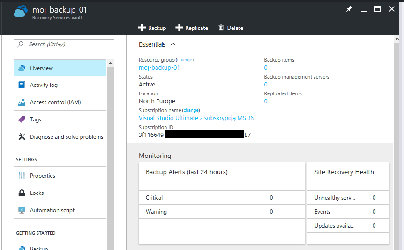Pin the blade with the pin icon

349,9
